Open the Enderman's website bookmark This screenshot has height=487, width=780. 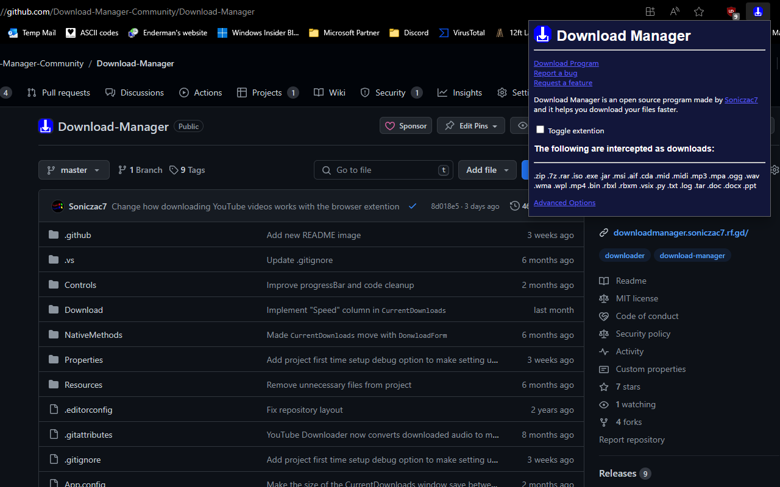(x=168, y=33)
